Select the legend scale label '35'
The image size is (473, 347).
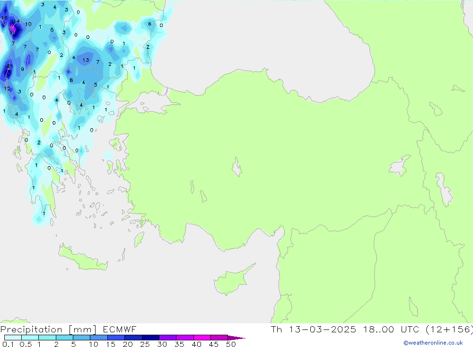pos(179,344)
